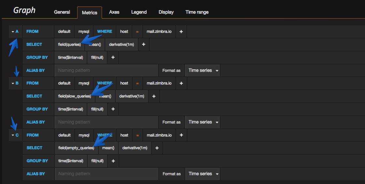Screen dimensions: 365x184
Task: Focus query B ALIAS BY naming pattern field
Action: 106,122
